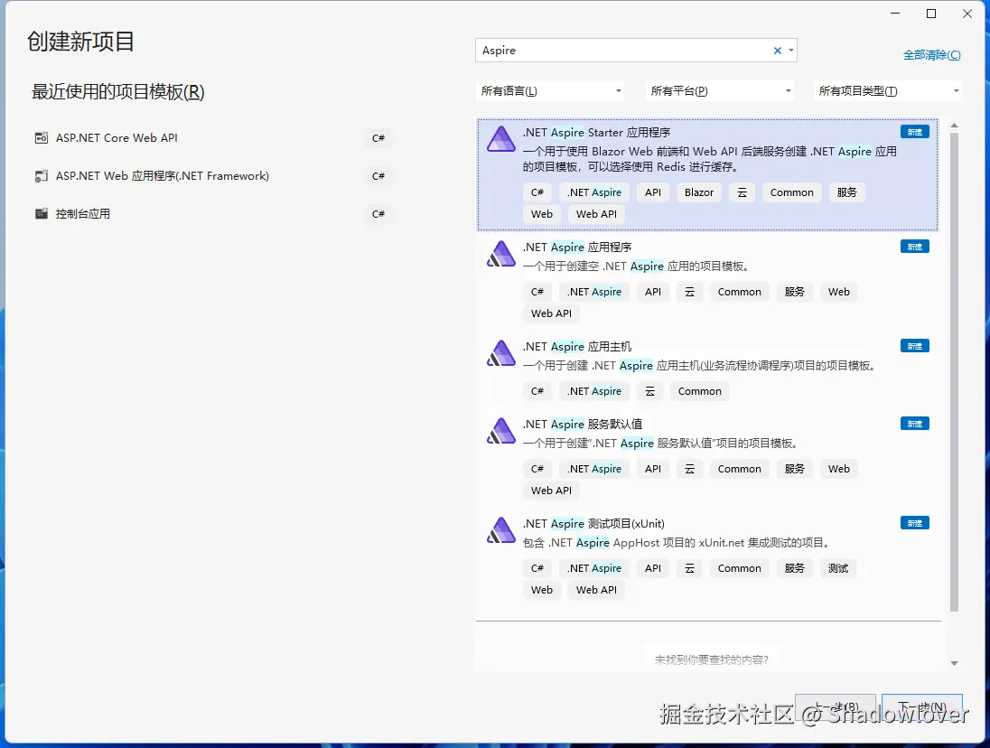The image size is (990, 748).
Task: Open the 所有语言 language filter dropdown
Action: (x=549, y=91)
